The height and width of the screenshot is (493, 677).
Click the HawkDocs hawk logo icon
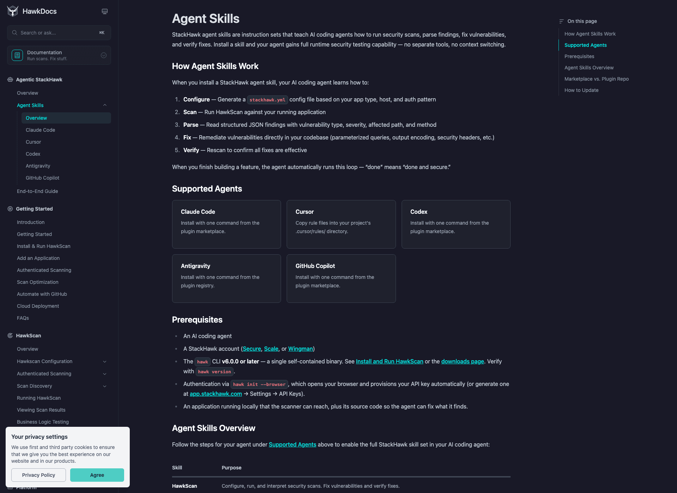(13, 11)
